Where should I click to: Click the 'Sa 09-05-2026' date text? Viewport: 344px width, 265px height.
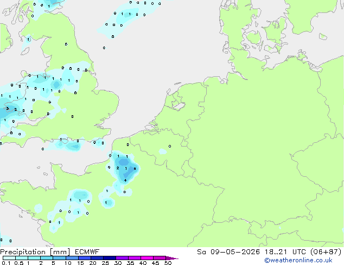(228, 252)
